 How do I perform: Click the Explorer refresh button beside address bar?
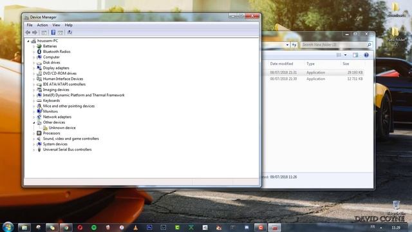coord(294,44)
